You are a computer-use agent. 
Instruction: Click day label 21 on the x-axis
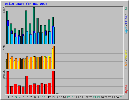tap(83, 97)
